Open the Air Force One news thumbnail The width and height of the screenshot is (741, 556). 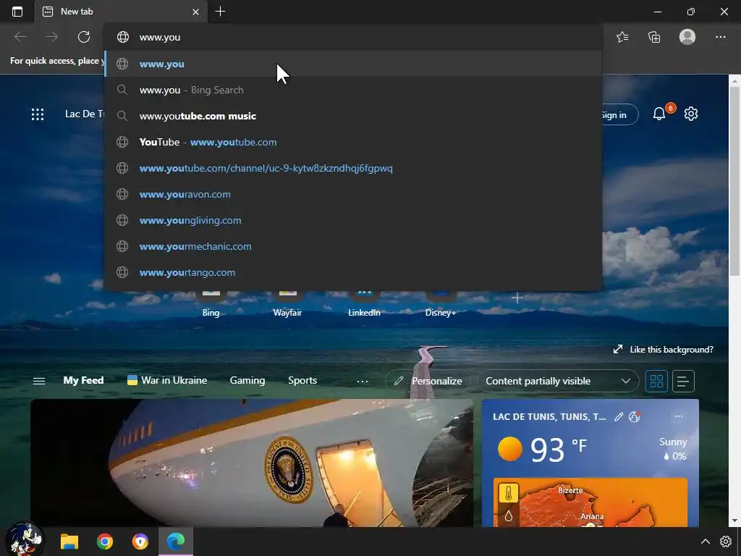pos(252,463)
